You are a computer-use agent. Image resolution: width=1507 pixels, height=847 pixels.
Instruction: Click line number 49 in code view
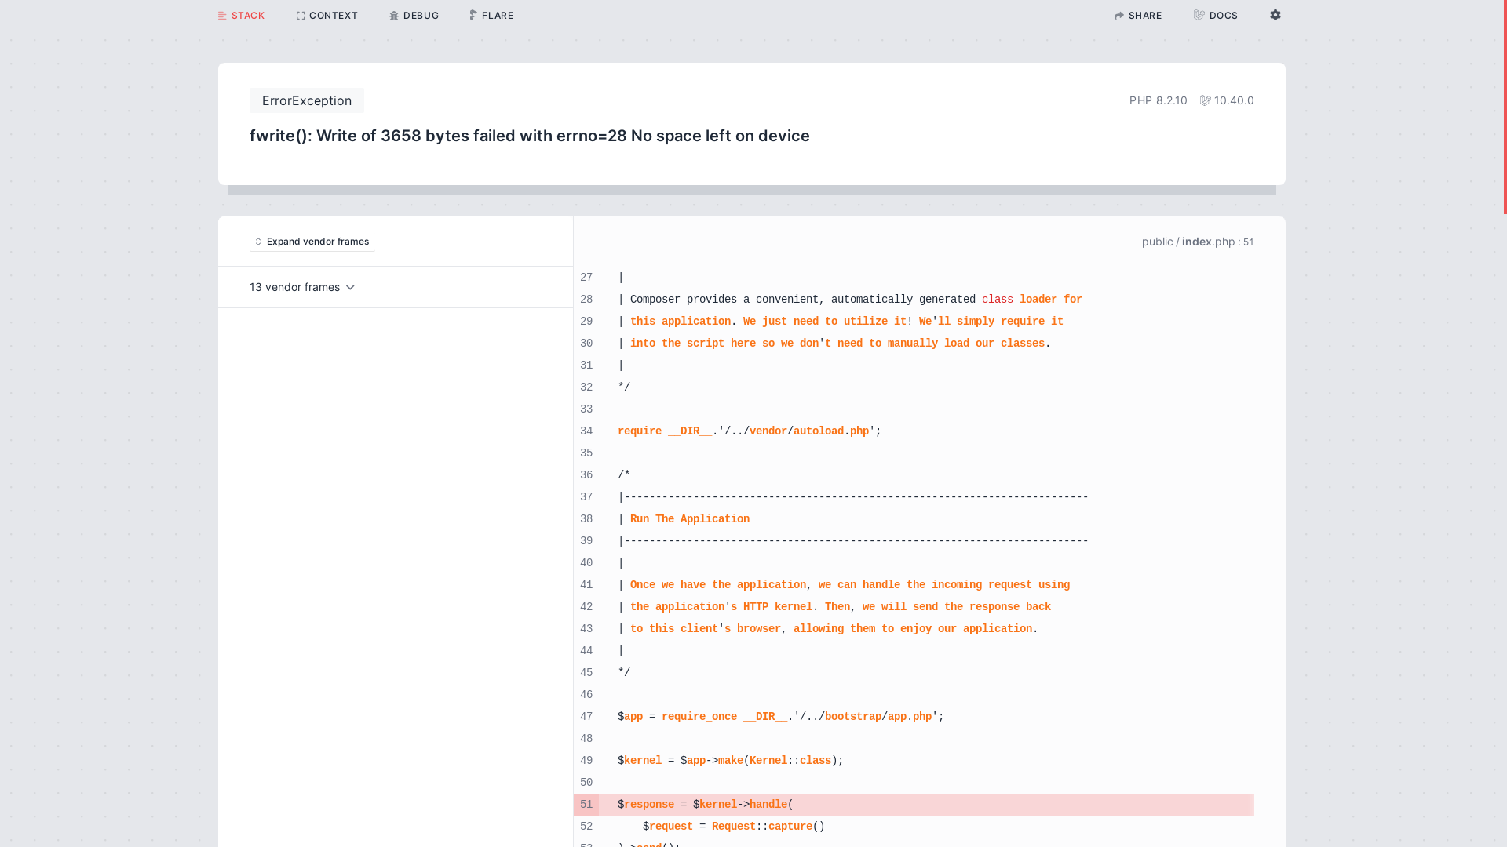coord(586,761)
